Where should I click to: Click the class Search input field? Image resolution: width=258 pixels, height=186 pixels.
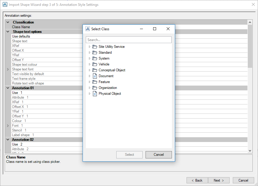coord(129,40)
